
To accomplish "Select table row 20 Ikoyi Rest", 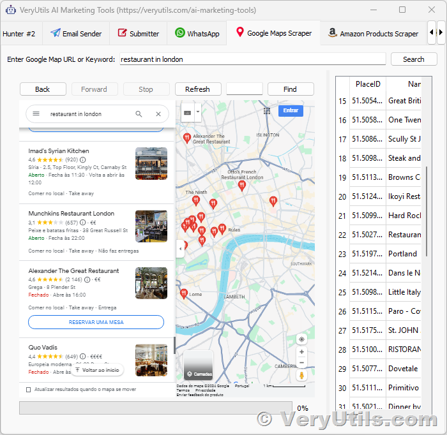I will 379,196.
